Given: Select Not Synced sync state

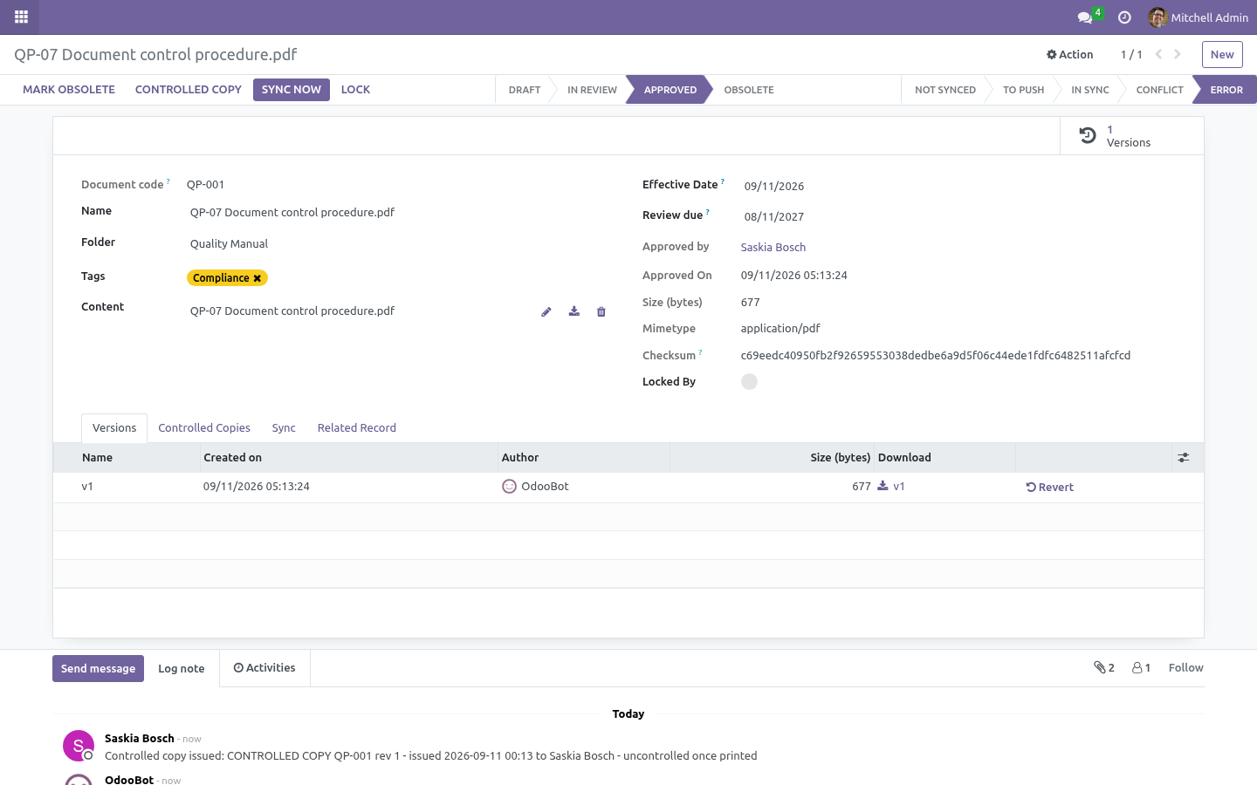Looking at the screenshot, I should point(945,90).
